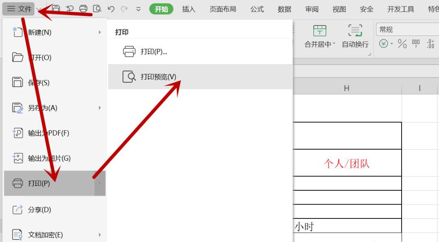
Task: Open print preview using the magnifier toolbar icon
Action: click(x=98, y=9)
